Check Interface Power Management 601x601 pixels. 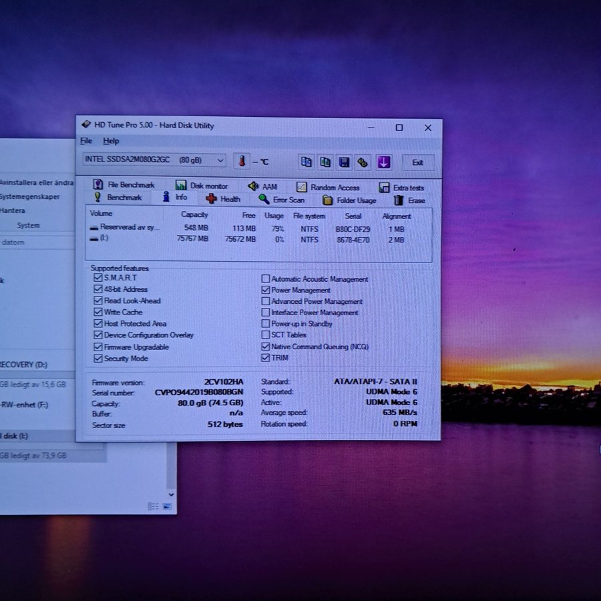pyautogui.click(x=265, y=313)
